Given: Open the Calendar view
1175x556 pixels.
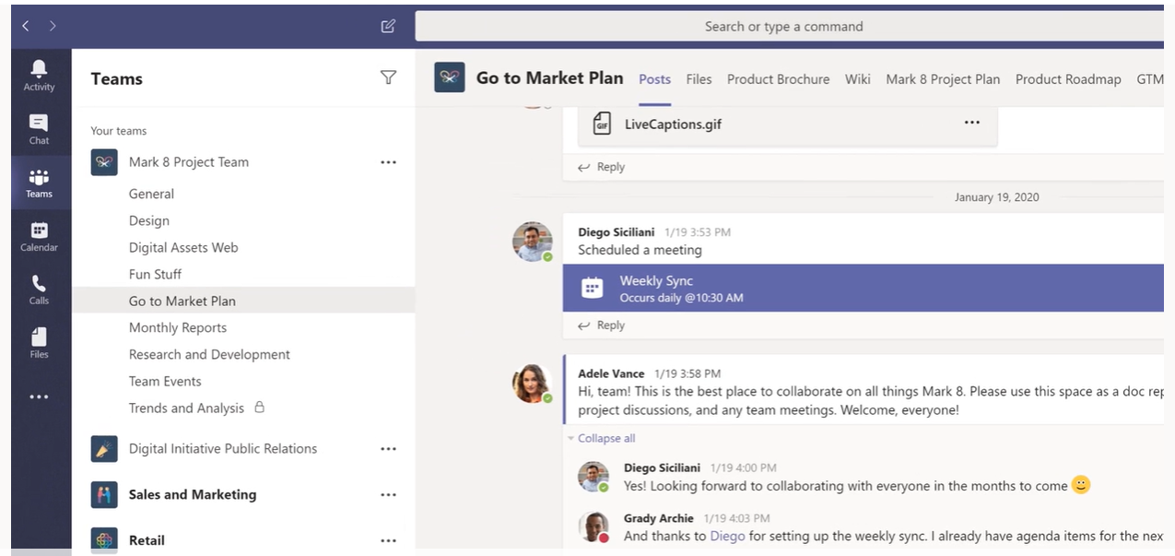Looking at the screenshot, I should 39,236.
